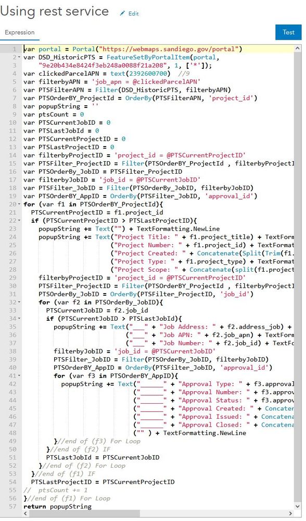Screen dimensions: 306x521
Task: Click the horizontal scrollbar left arrow
Action: pos(25,514)
